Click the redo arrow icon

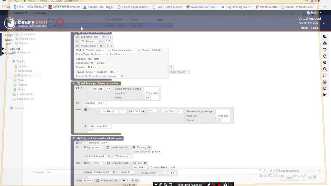[x=325, y=56]
